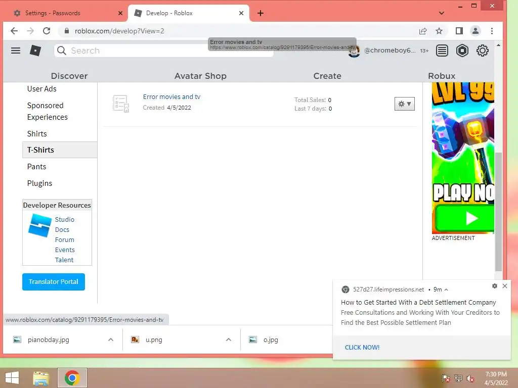The image size is (518, 388).
Task: Open the Robux balance hexagon icon
Action: tap(462, 51)
